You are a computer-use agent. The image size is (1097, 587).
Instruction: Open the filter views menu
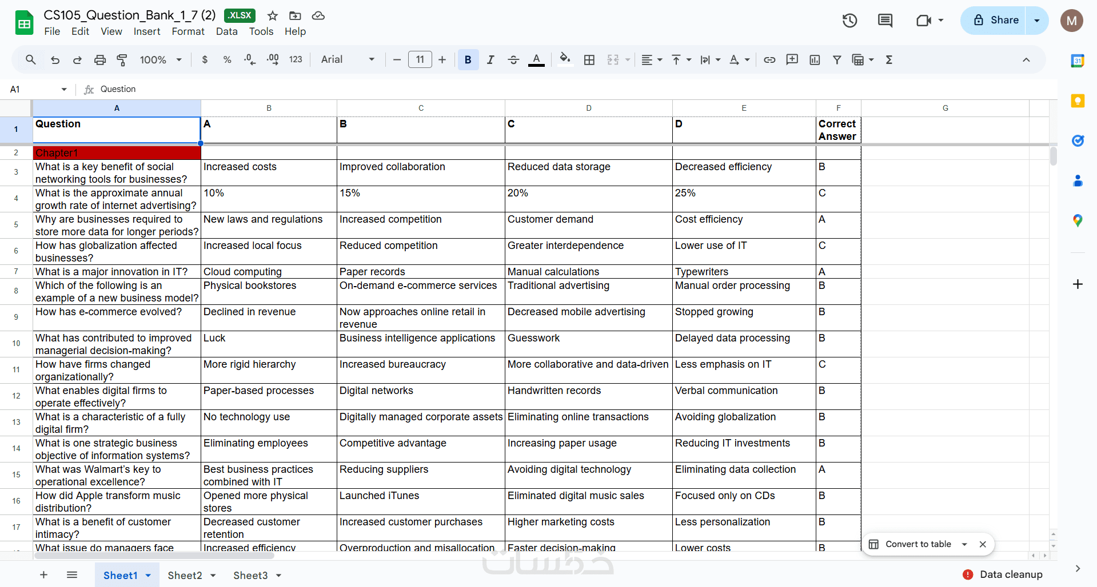(x=863, y=59)
